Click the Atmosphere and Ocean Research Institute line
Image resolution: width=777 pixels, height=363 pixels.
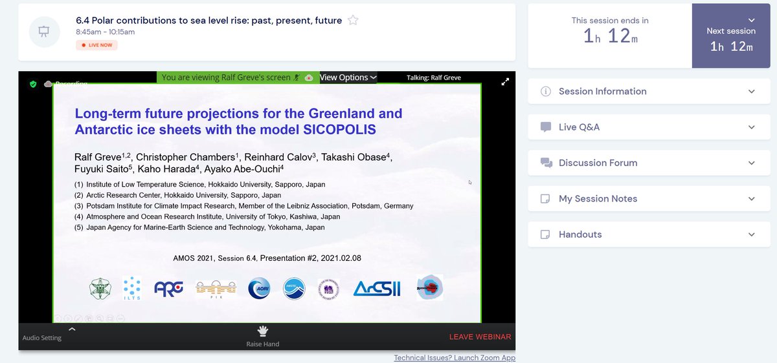[207, 217]
